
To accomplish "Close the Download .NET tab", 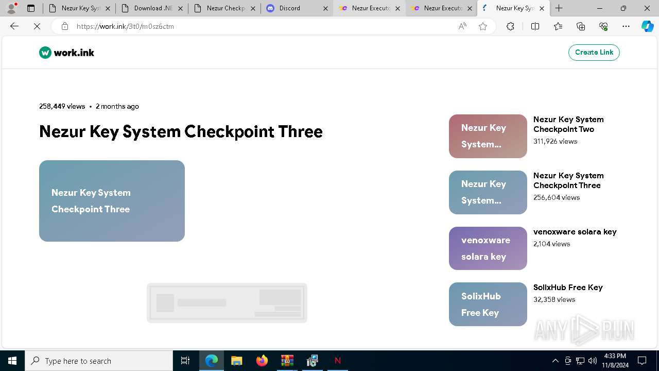I will pyautogui.click(x=180, y=8).
